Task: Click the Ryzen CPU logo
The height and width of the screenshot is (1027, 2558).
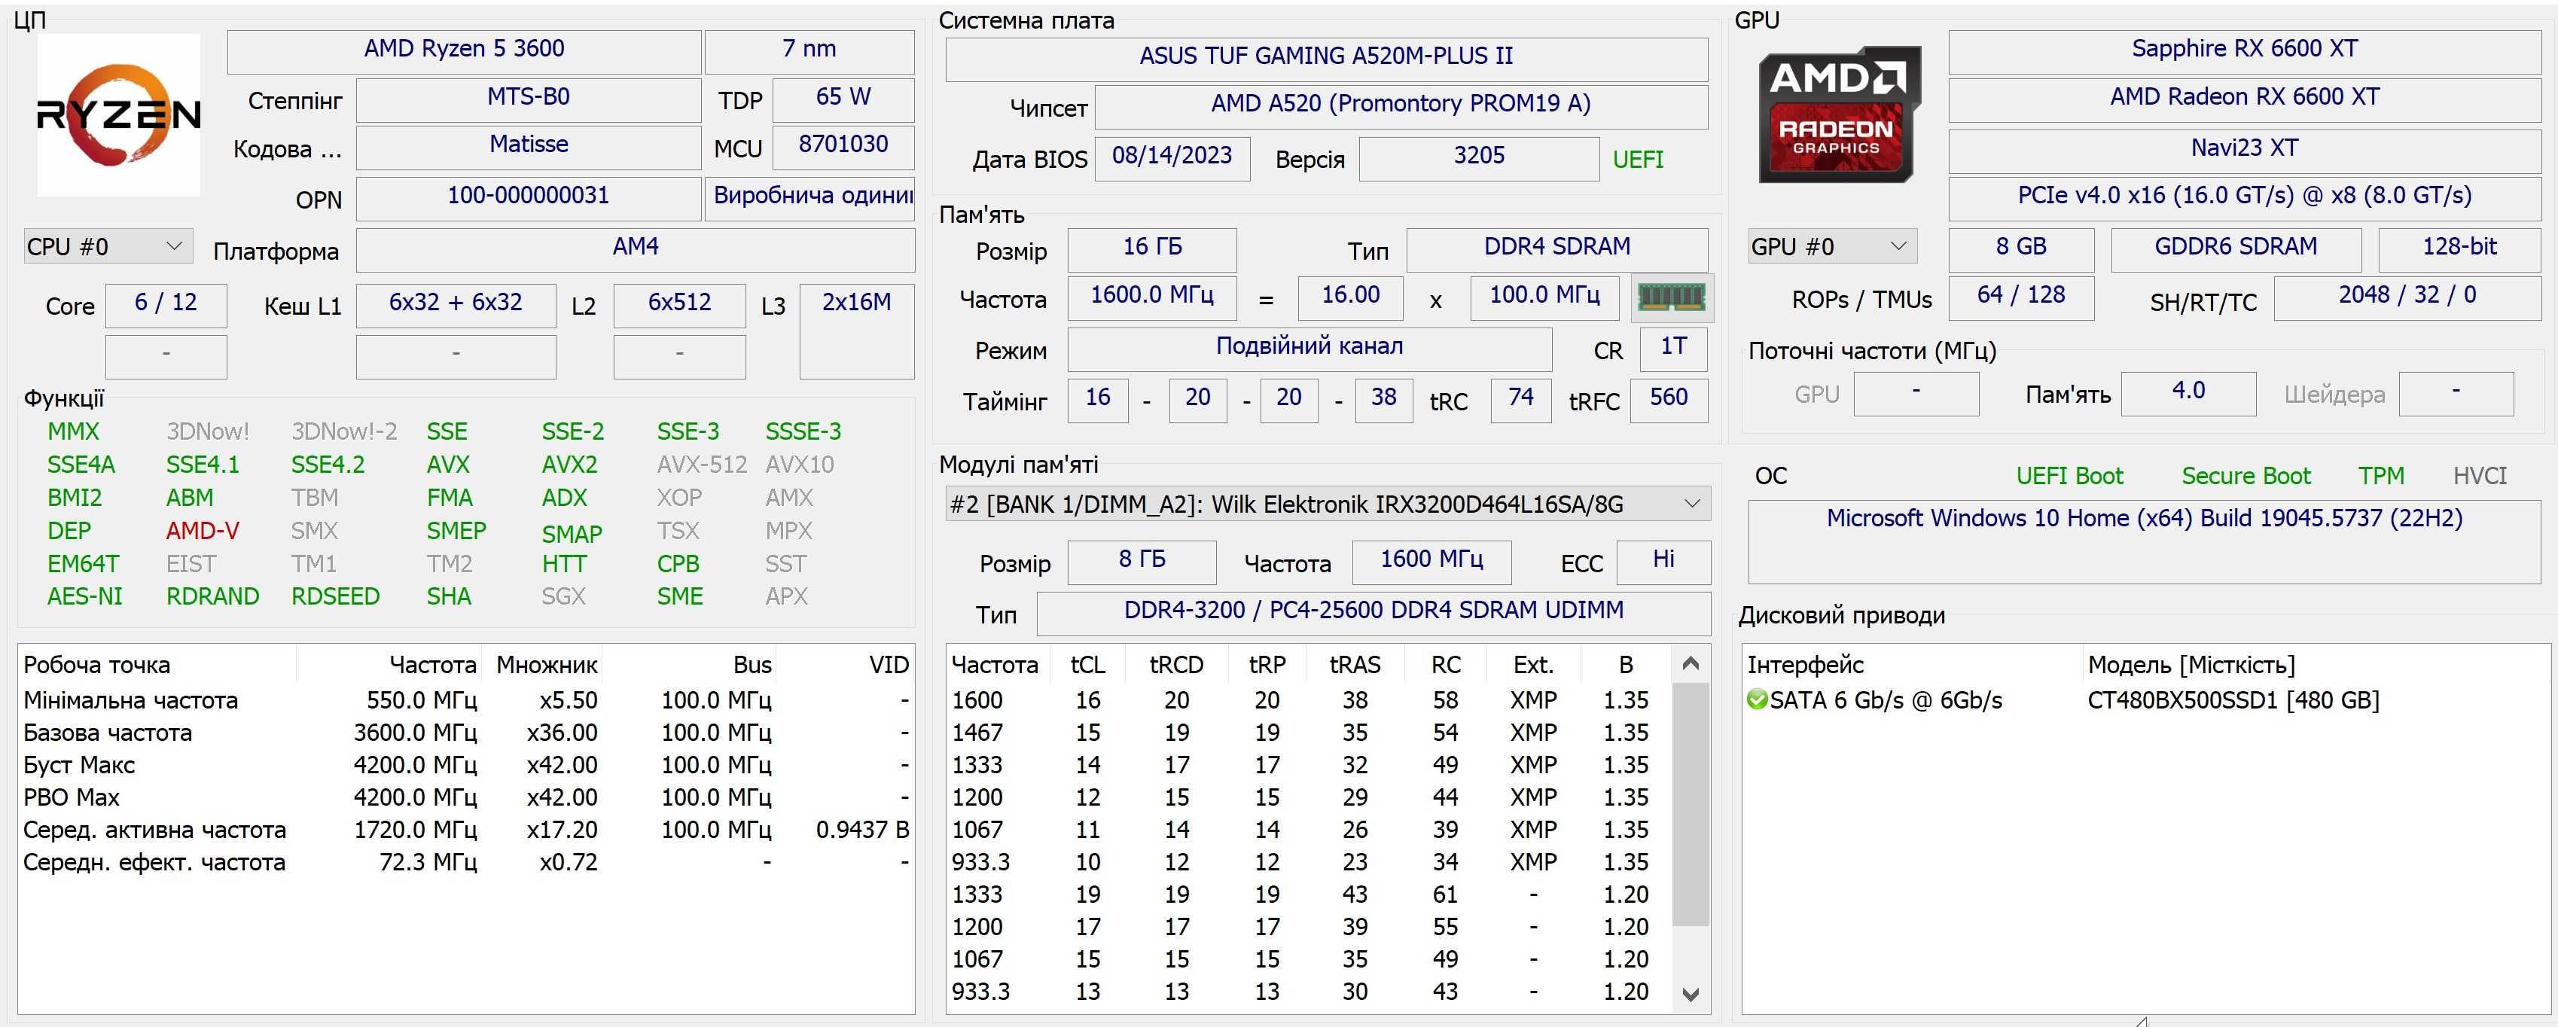Action: tap(118, 114)
